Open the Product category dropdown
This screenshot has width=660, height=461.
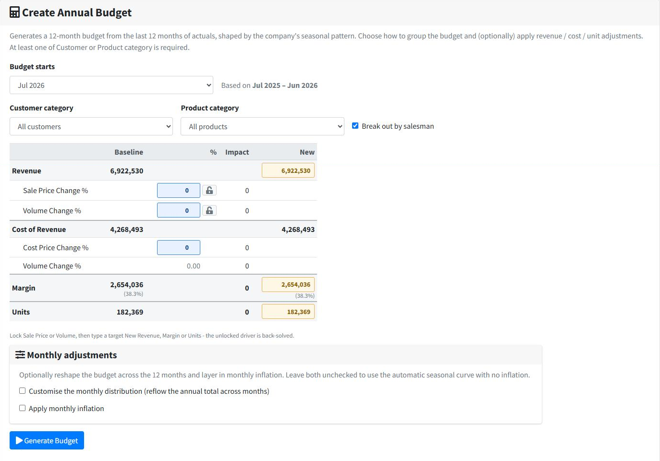262,126
